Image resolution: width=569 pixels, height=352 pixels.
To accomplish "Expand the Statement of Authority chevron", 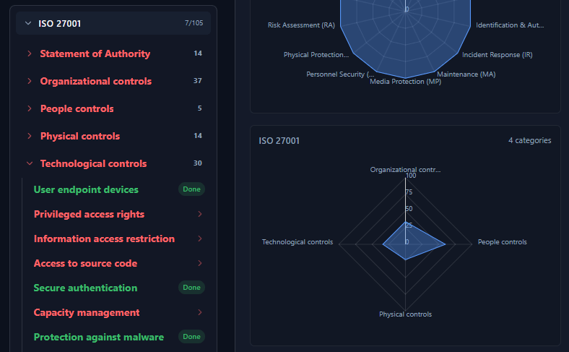I will pyautogui.click(x=30, y=53).
